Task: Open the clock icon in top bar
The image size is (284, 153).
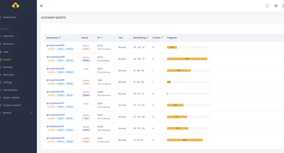Action: coord(275,6)
